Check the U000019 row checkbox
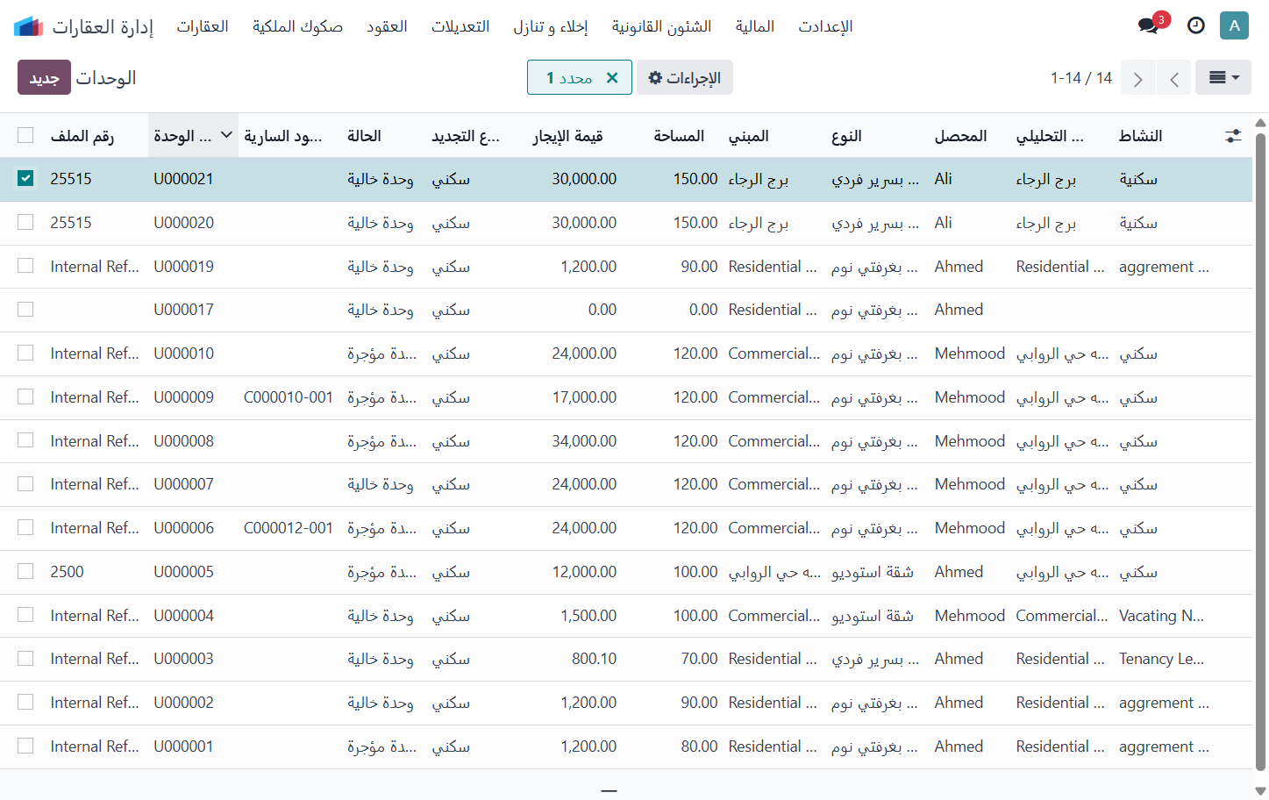 [25, 266]
